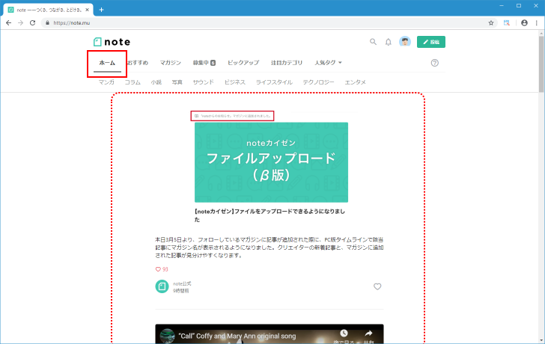Click the green 投稿 post button

click(x=431, y=42)
